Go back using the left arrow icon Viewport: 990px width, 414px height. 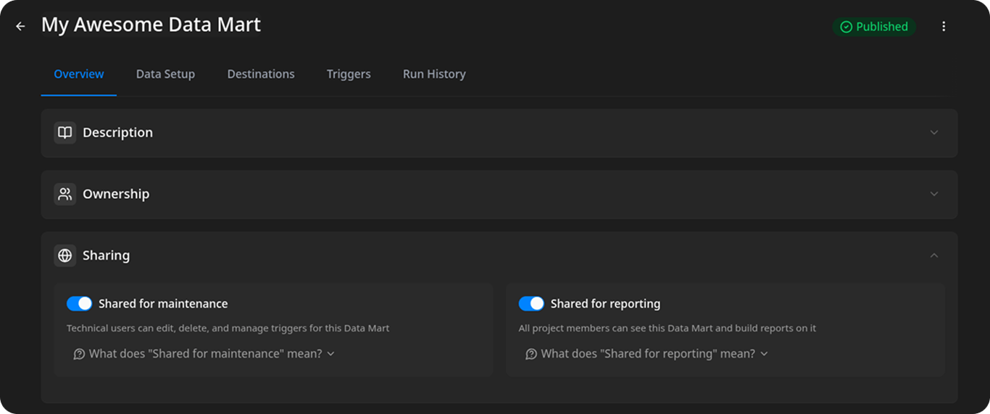click(20, 26)
